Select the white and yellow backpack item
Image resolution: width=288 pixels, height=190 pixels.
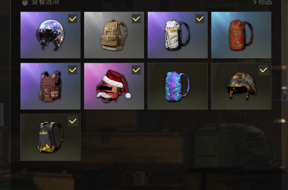pyautogui.click(x=177, y=35)
